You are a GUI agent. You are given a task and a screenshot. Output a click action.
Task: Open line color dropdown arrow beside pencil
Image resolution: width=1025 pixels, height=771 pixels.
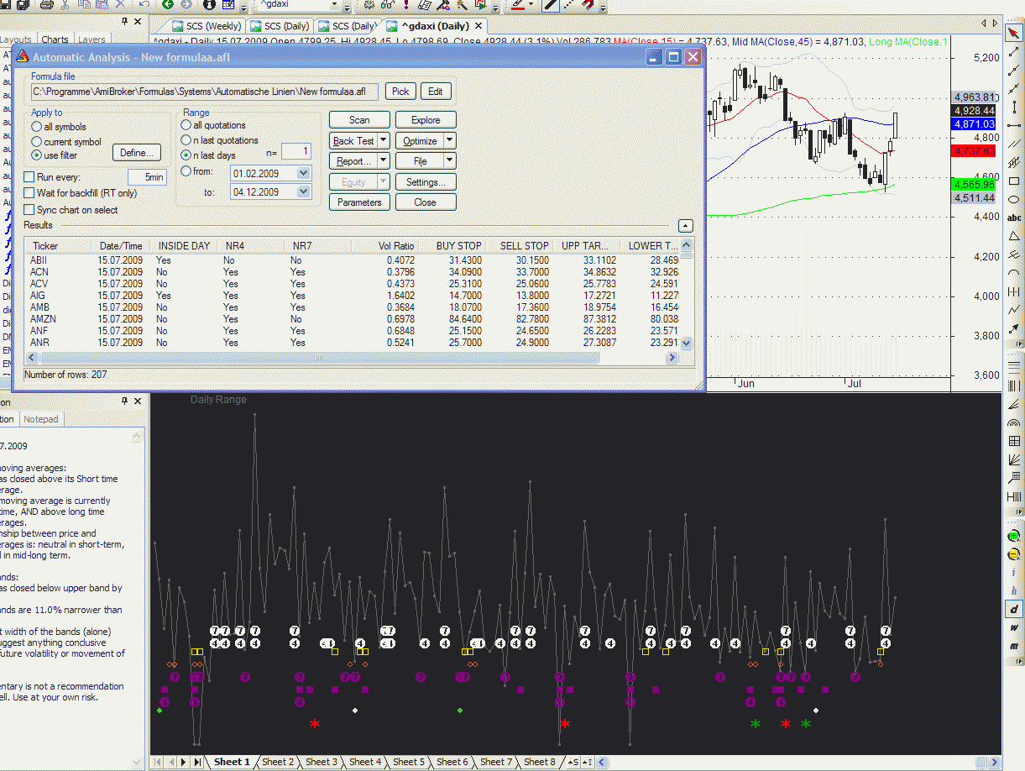(532, 5)
